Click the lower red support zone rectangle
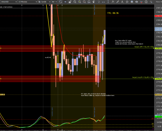The width and height of the screenshot is (162, 131). [50, 79]
